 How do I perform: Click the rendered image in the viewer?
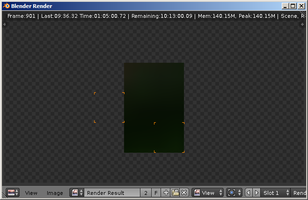pos(154,108)
